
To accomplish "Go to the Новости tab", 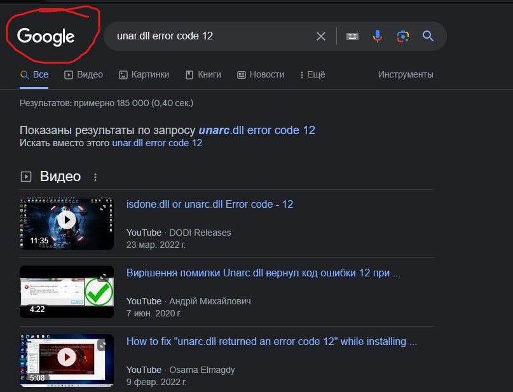I will click(261, 74).
